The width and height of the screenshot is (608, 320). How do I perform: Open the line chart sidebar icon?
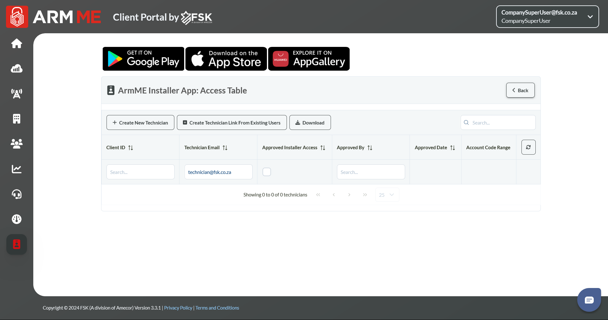16,169
